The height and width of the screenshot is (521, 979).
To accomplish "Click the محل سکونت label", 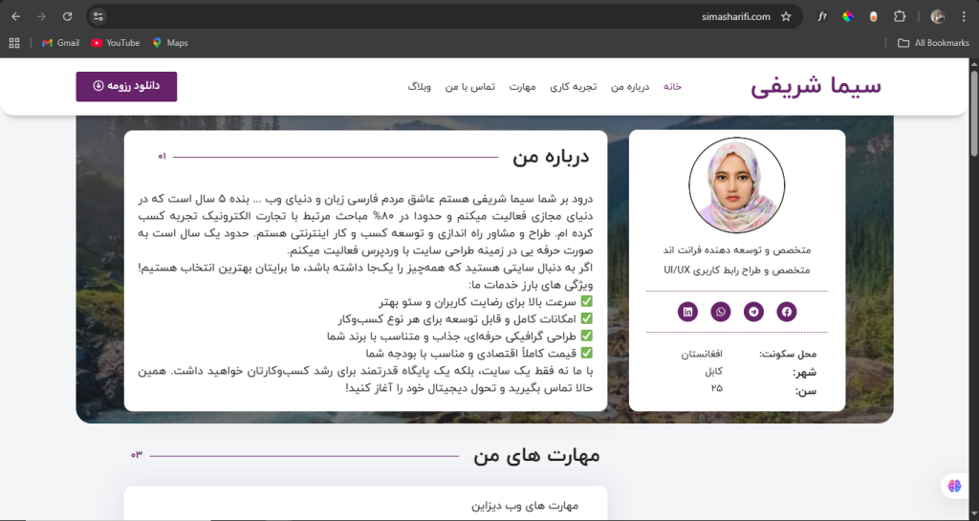I will coord(788,354).
